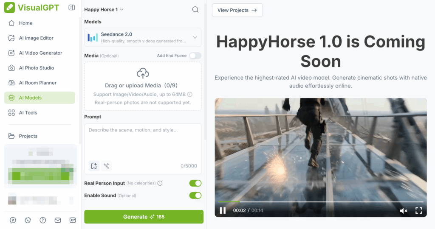
Task: Open AI Image Editor
Action: click(40, 38)
